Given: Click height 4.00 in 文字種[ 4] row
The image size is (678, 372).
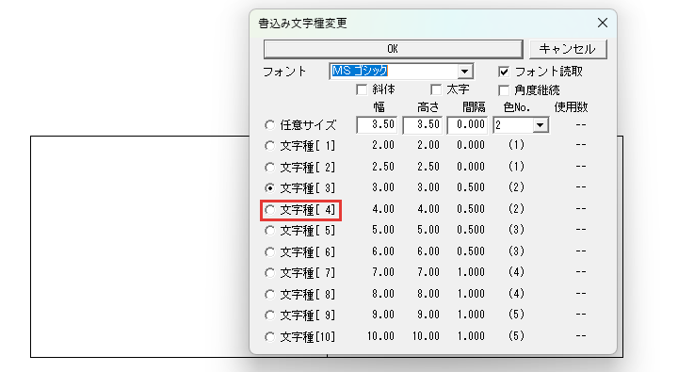Looking at the screenshot, I should click(x=428, y=209).
